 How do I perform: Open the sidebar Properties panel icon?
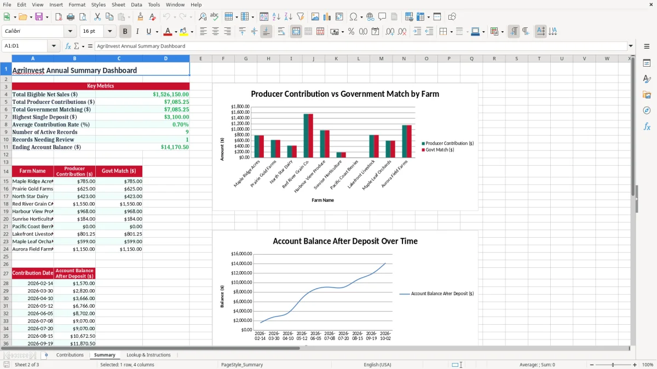647,63
